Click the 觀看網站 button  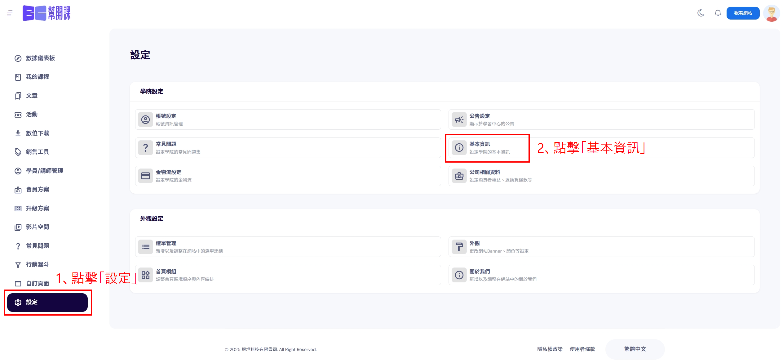743,13
